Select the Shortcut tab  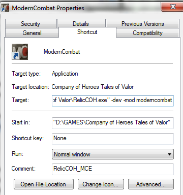point(87,32)
